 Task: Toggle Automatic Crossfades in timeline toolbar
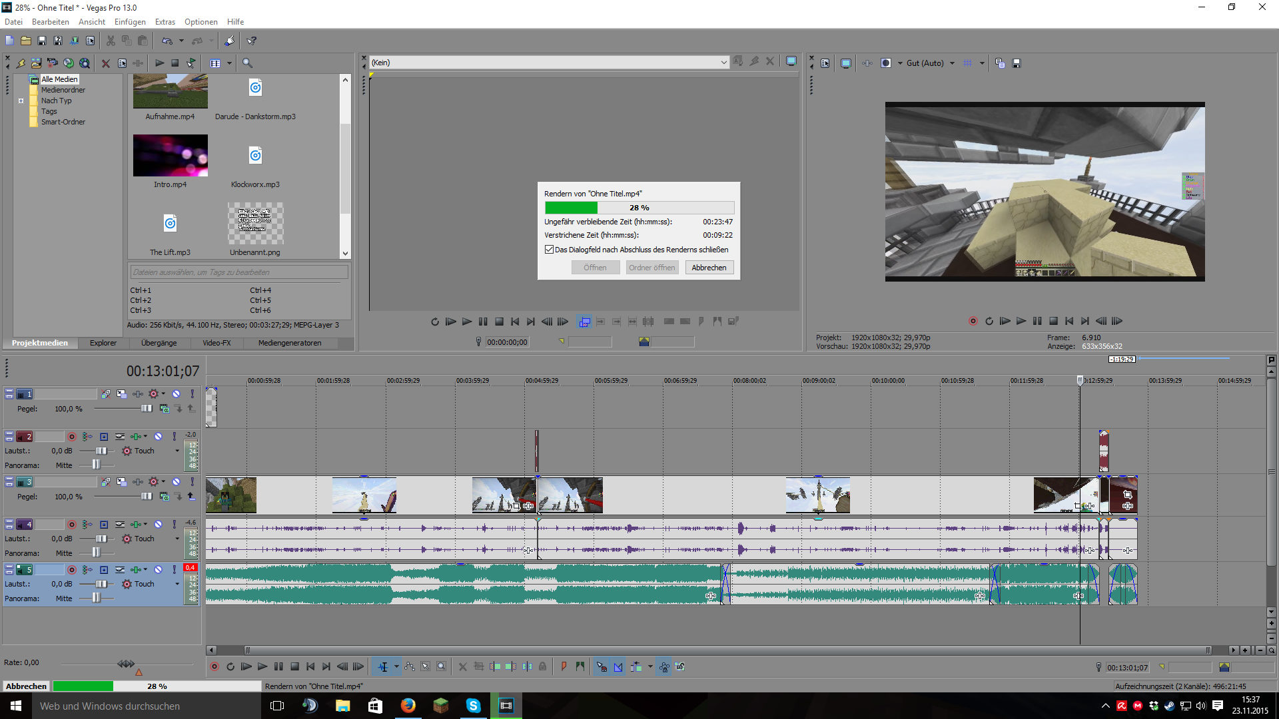tap(618, 667)
